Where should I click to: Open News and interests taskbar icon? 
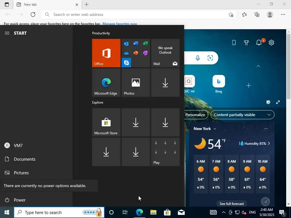tap(213, 212)
